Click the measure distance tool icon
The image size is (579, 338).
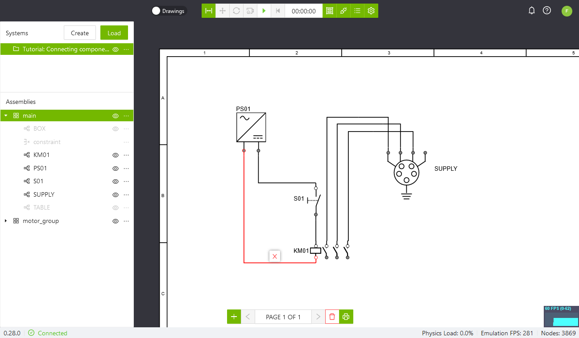[x=208, y=11]
